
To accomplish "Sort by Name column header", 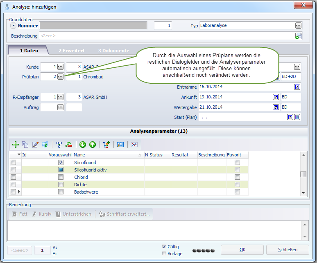I will (x=109, y=155).
